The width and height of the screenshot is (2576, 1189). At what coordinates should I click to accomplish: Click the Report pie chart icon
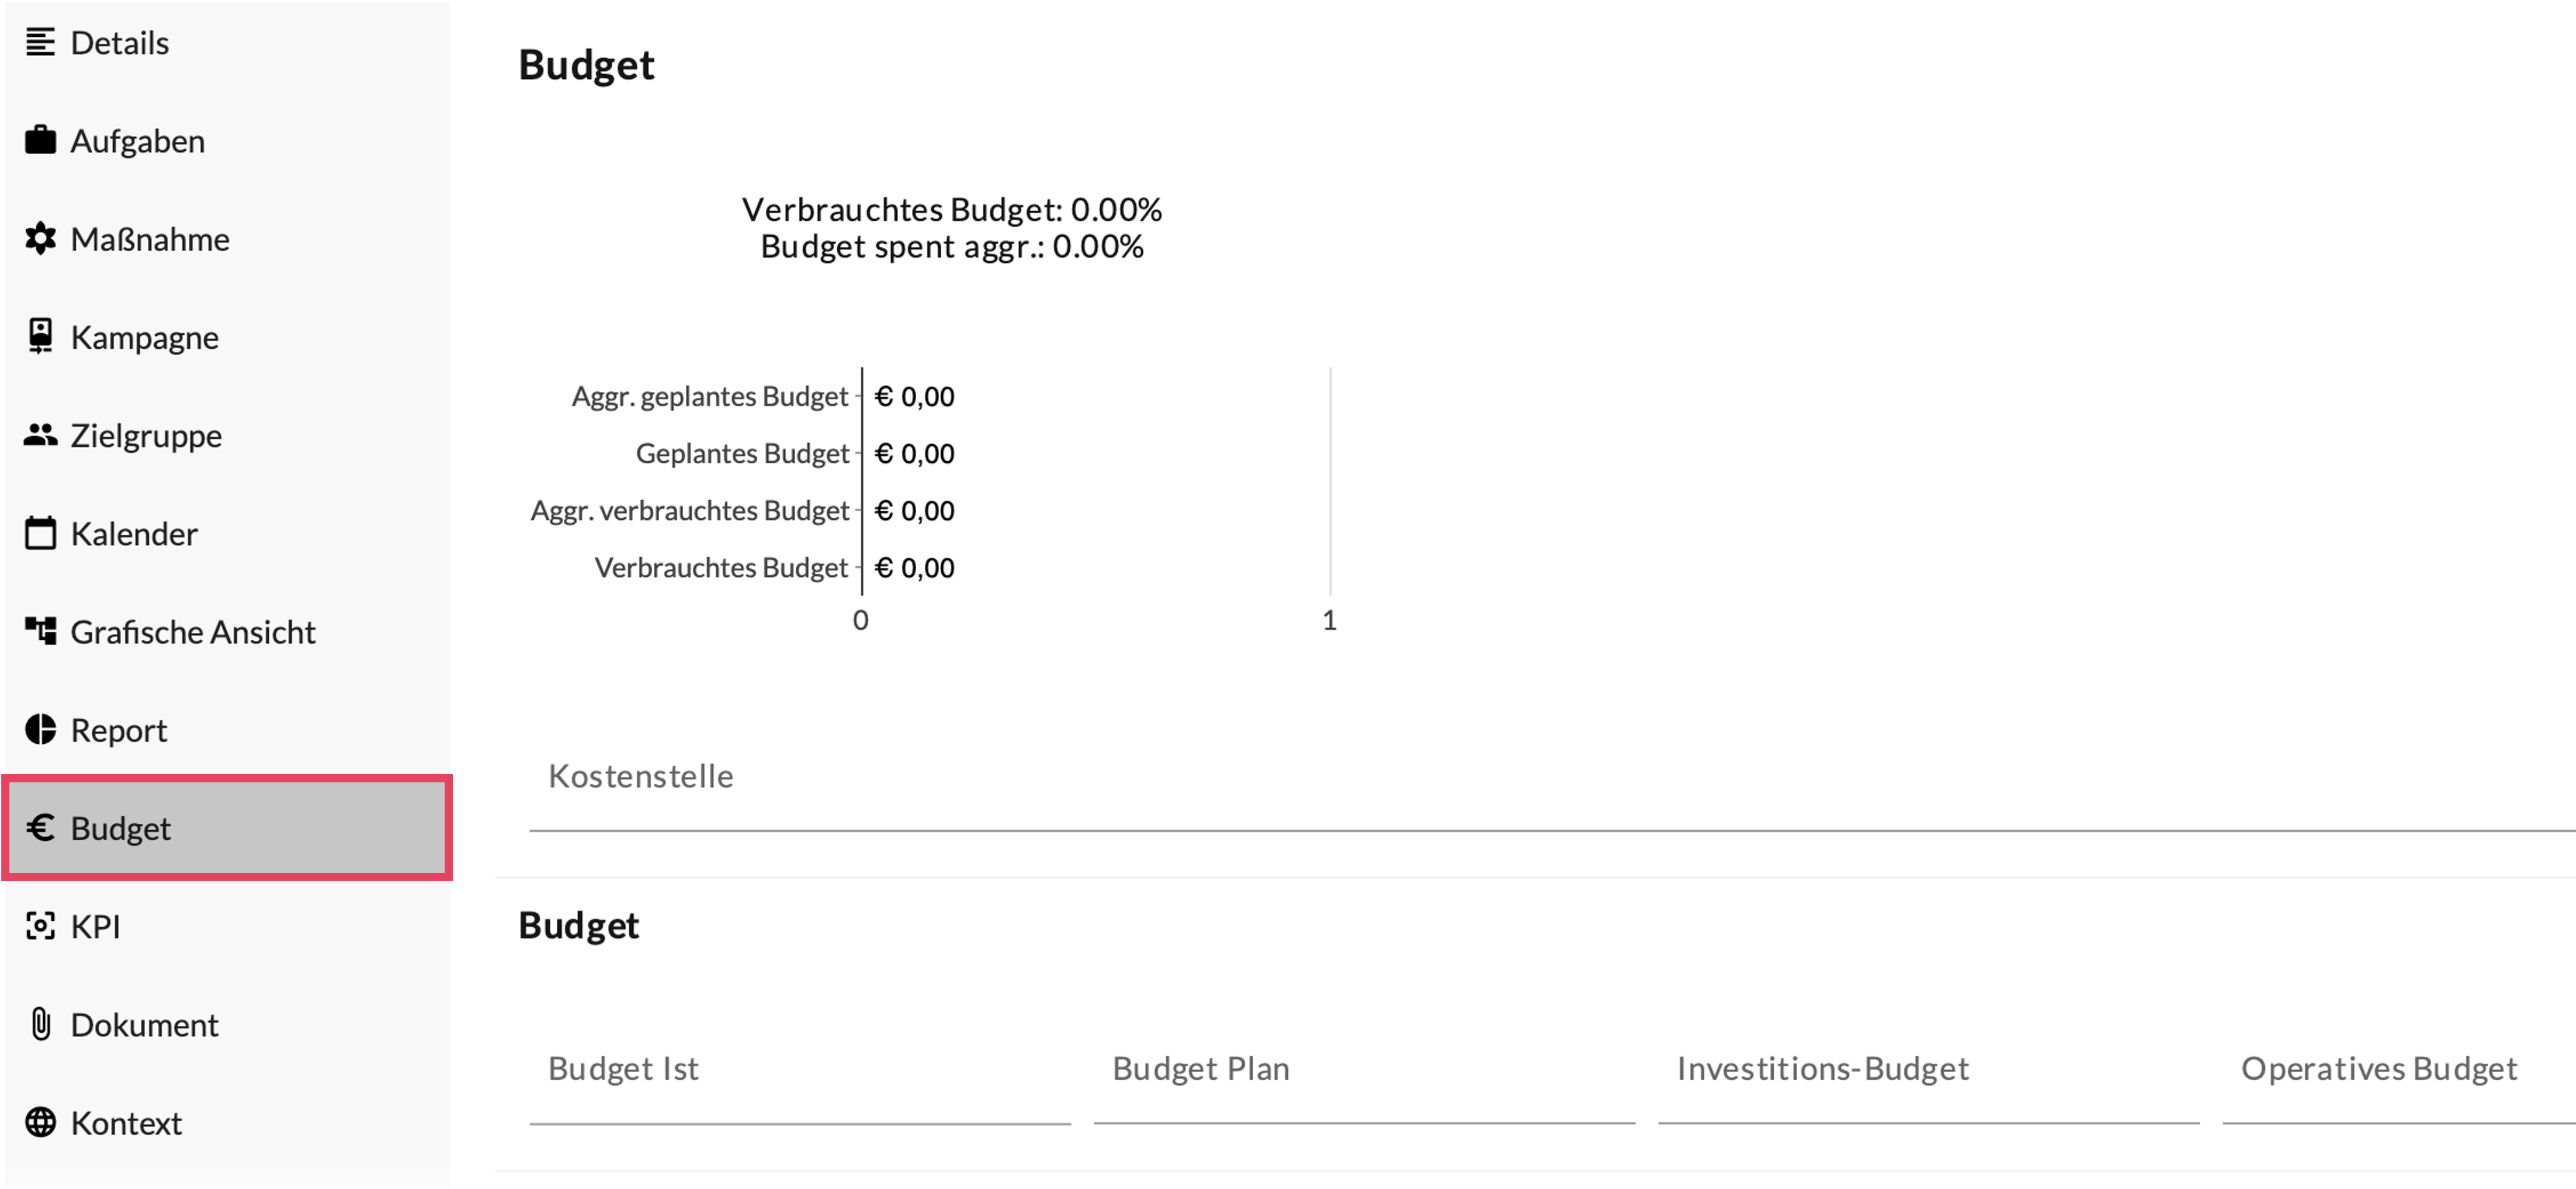coord(40,730)
